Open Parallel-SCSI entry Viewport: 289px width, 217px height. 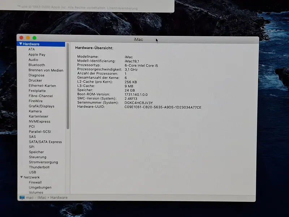tap(40, 132)
